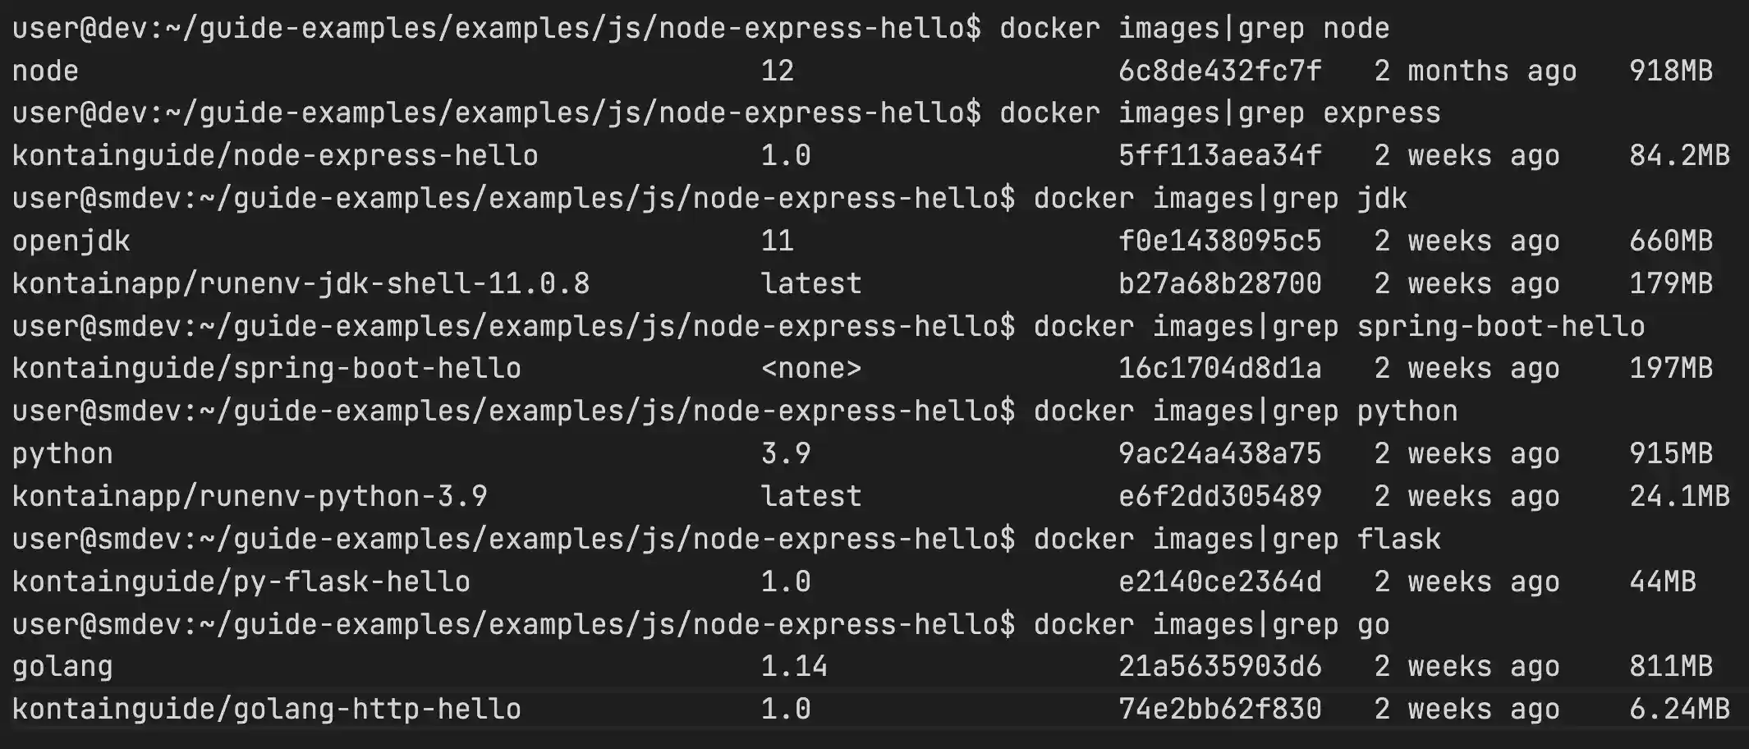
Task: Click the image ID b27a68b28700
Action: 1219,284
